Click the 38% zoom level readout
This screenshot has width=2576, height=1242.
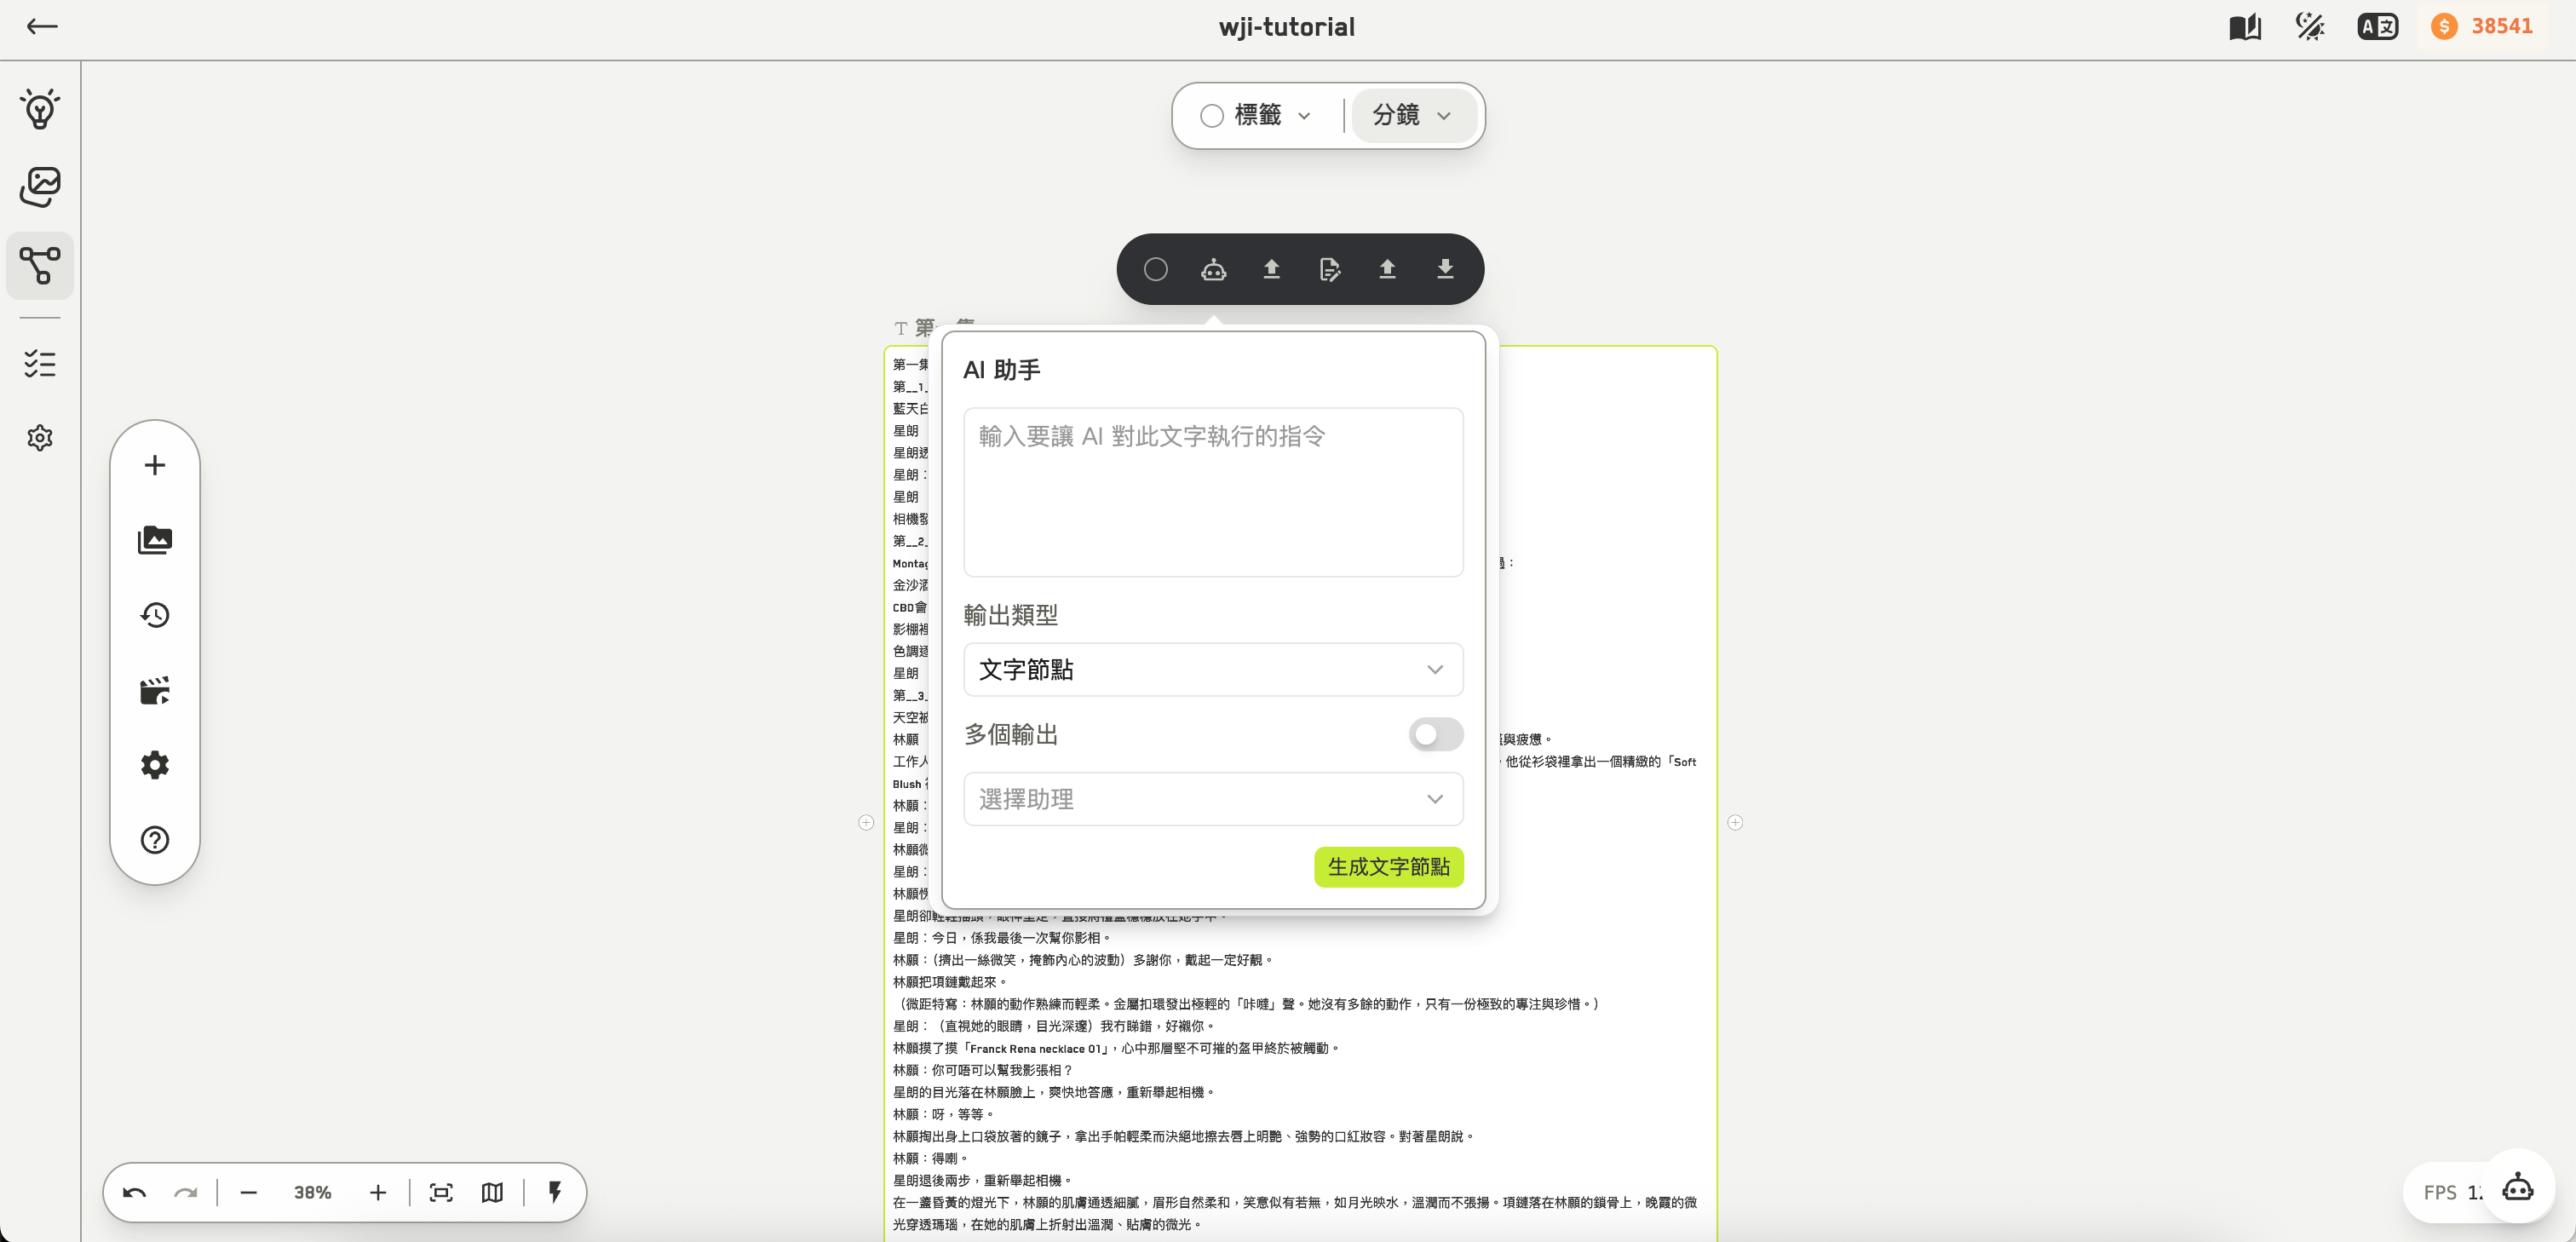coord(313,1192)
